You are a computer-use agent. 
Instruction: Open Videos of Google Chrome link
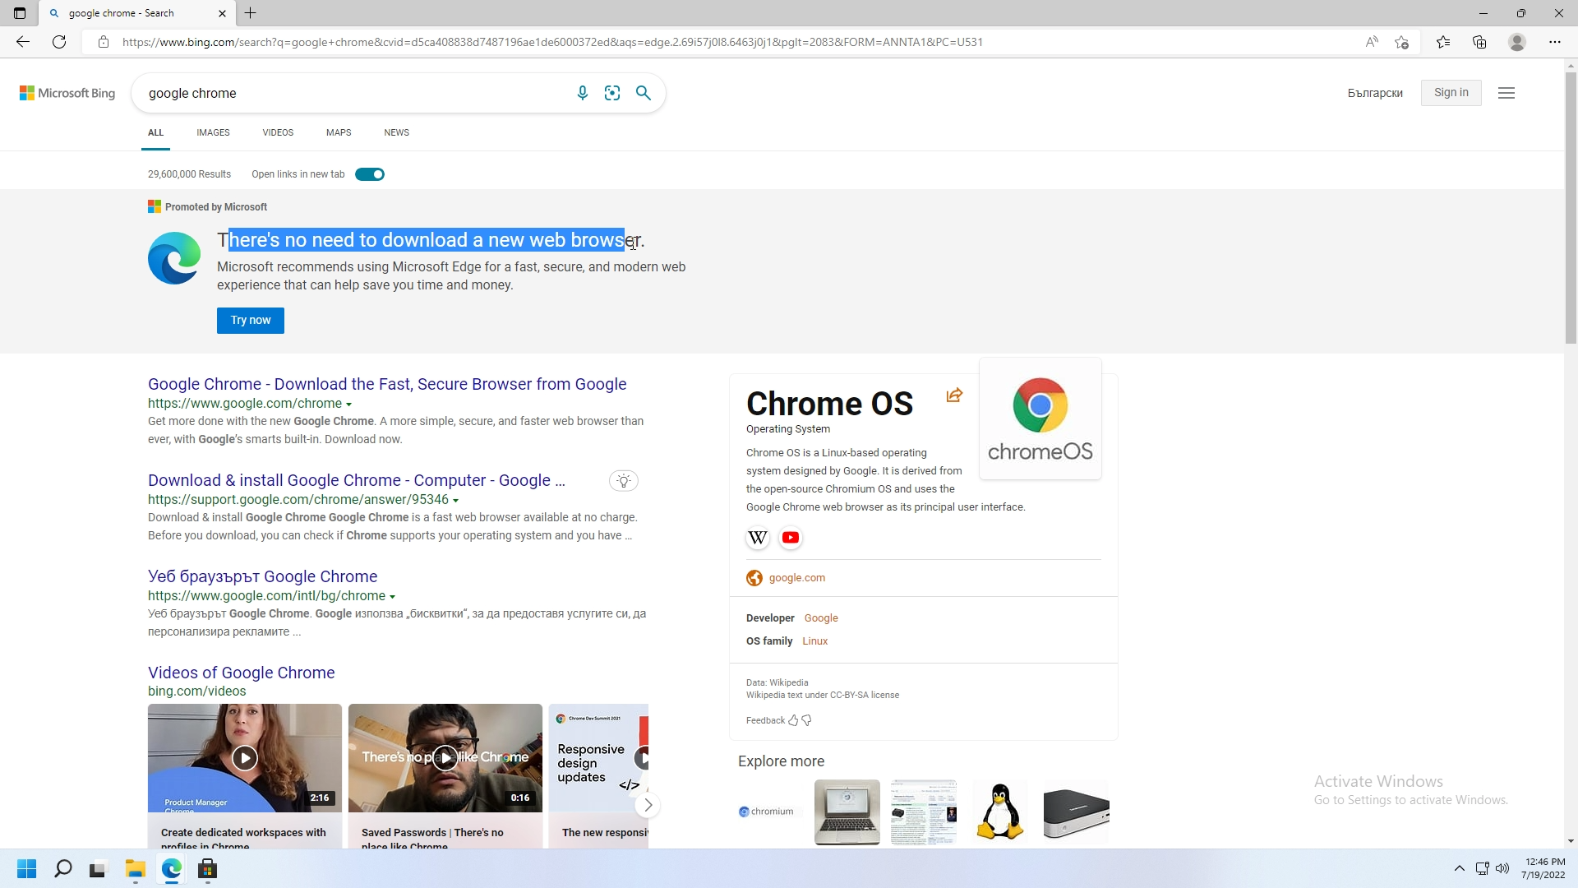coord(242,673)
